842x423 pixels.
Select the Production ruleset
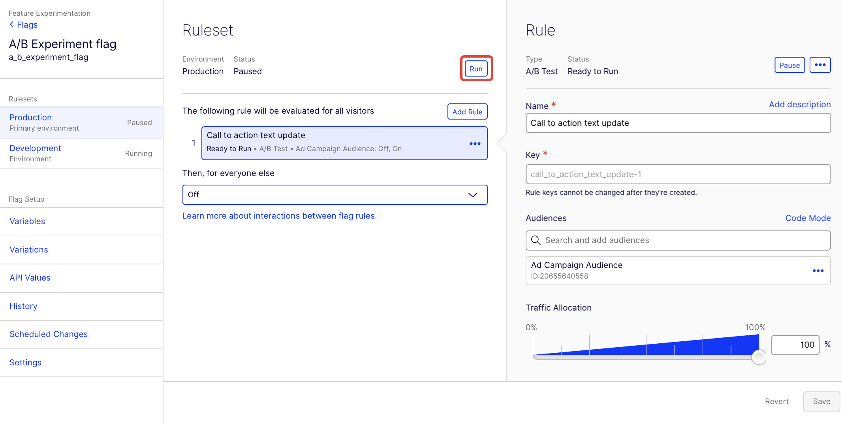pos(31,118)
